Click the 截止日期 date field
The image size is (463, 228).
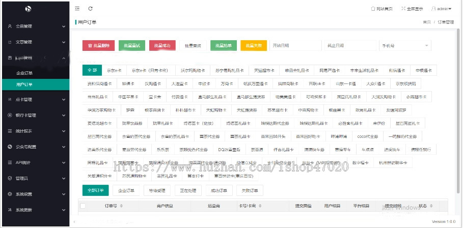[x=350, y=46]
